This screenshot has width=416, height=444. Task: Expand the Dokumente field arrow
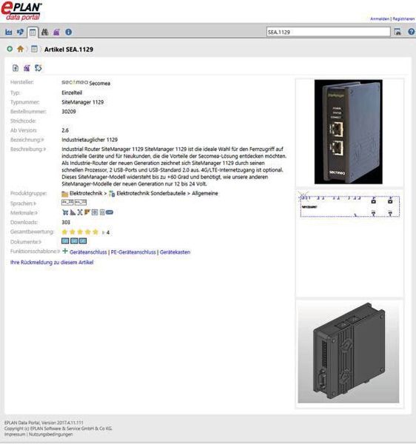40,242
